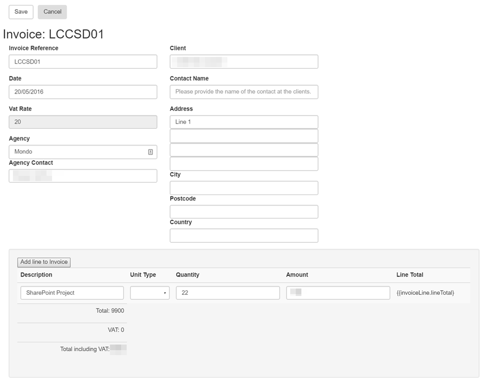Click the Save button
The height and width of the screenshot is (391, 490).
click(x=21, y=12)
